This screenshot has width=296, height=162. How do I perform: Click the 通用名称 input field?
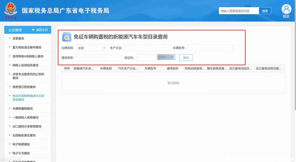(99, 58)
